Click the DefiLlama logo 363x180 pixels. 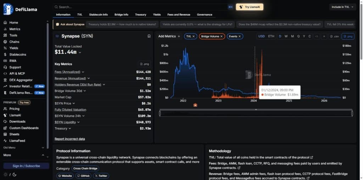pyautogui.click(x=20, y=9)
